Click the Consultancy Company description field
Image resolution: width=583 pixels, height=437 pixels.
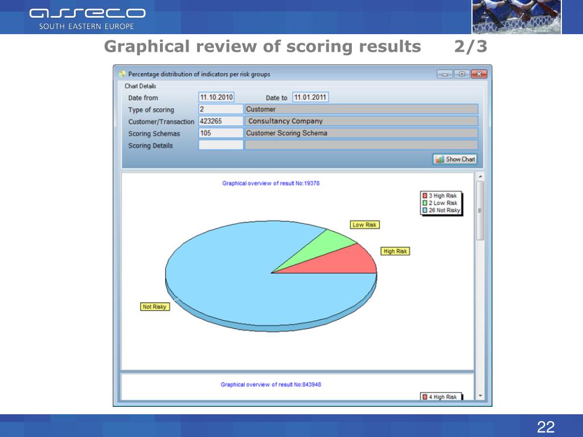[361, 121]
